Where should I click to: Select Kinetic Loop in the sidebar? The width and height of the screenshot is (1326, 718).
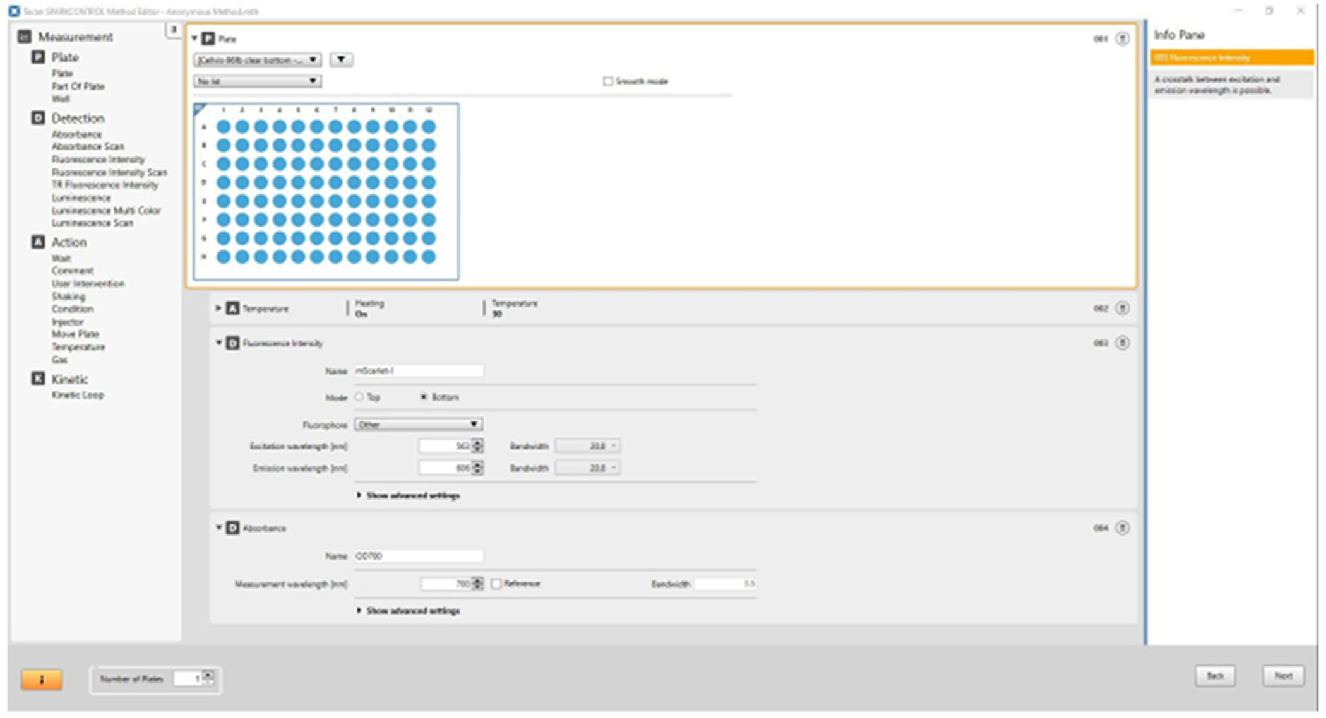click(x=78, y=395)
